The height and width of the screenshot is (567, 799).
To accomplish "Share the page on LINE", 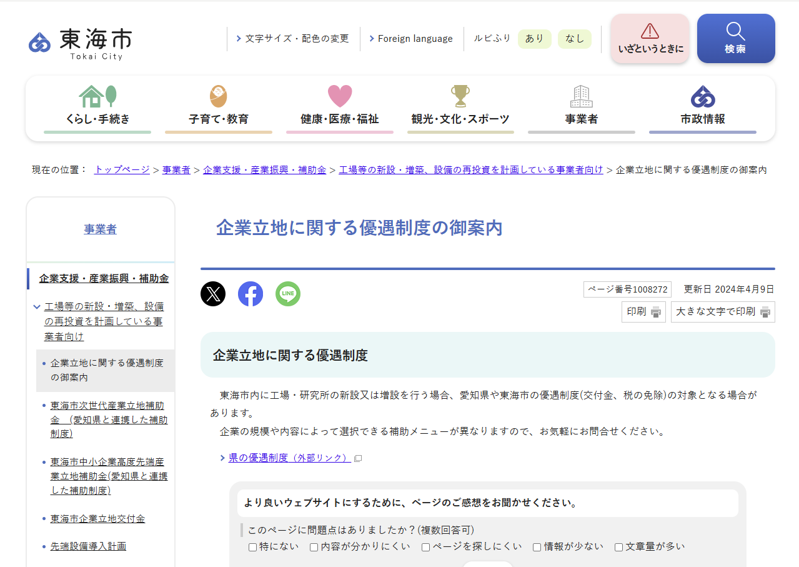I will (288, 294).
